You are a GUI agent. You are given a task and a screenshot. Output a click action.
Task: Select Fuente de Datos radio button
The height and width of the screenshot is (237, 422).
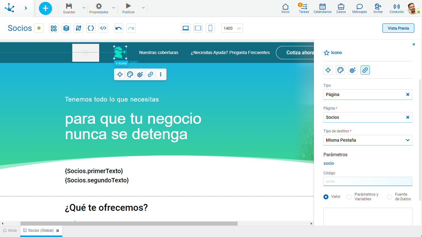coord(390,197)
